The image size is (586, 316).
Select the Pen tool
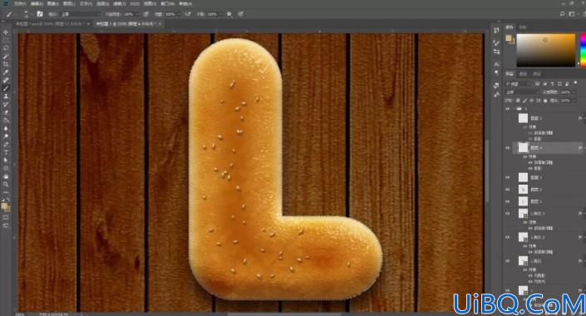pos(6,145)
